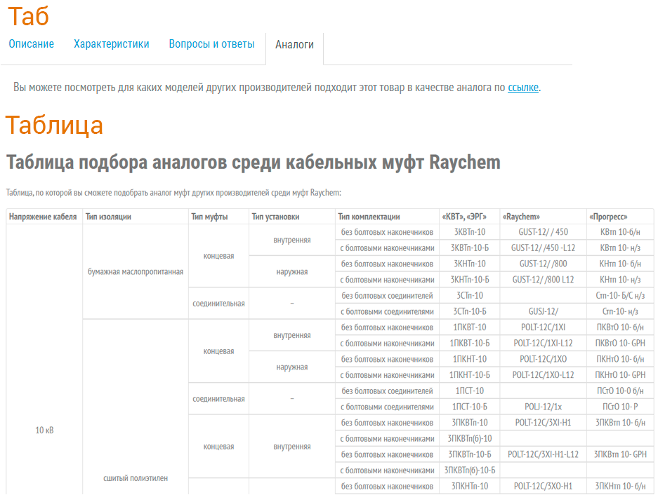The height and width of the screenshot is (495, 658).
Task: Click cell '3ПКНТп-10'
Action: tap(470, 487)
